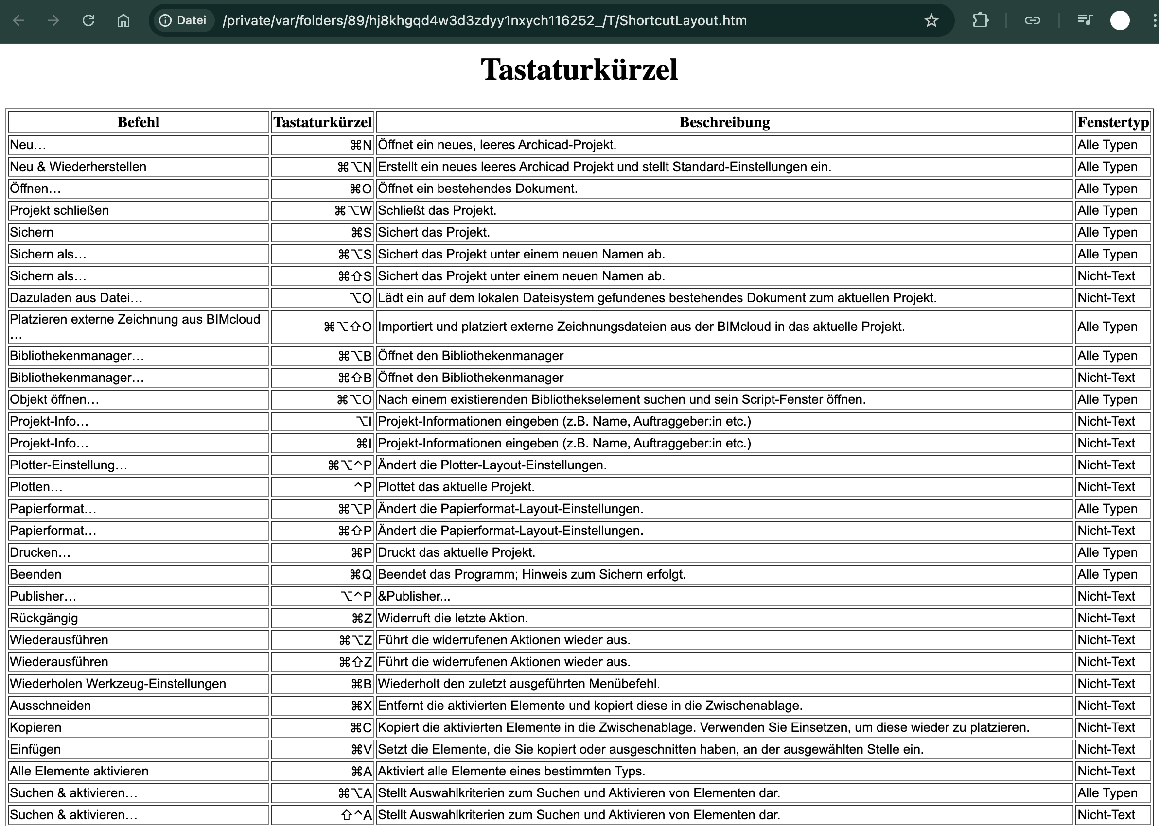
Task: Click the browser back arrow
Action: 19,20
